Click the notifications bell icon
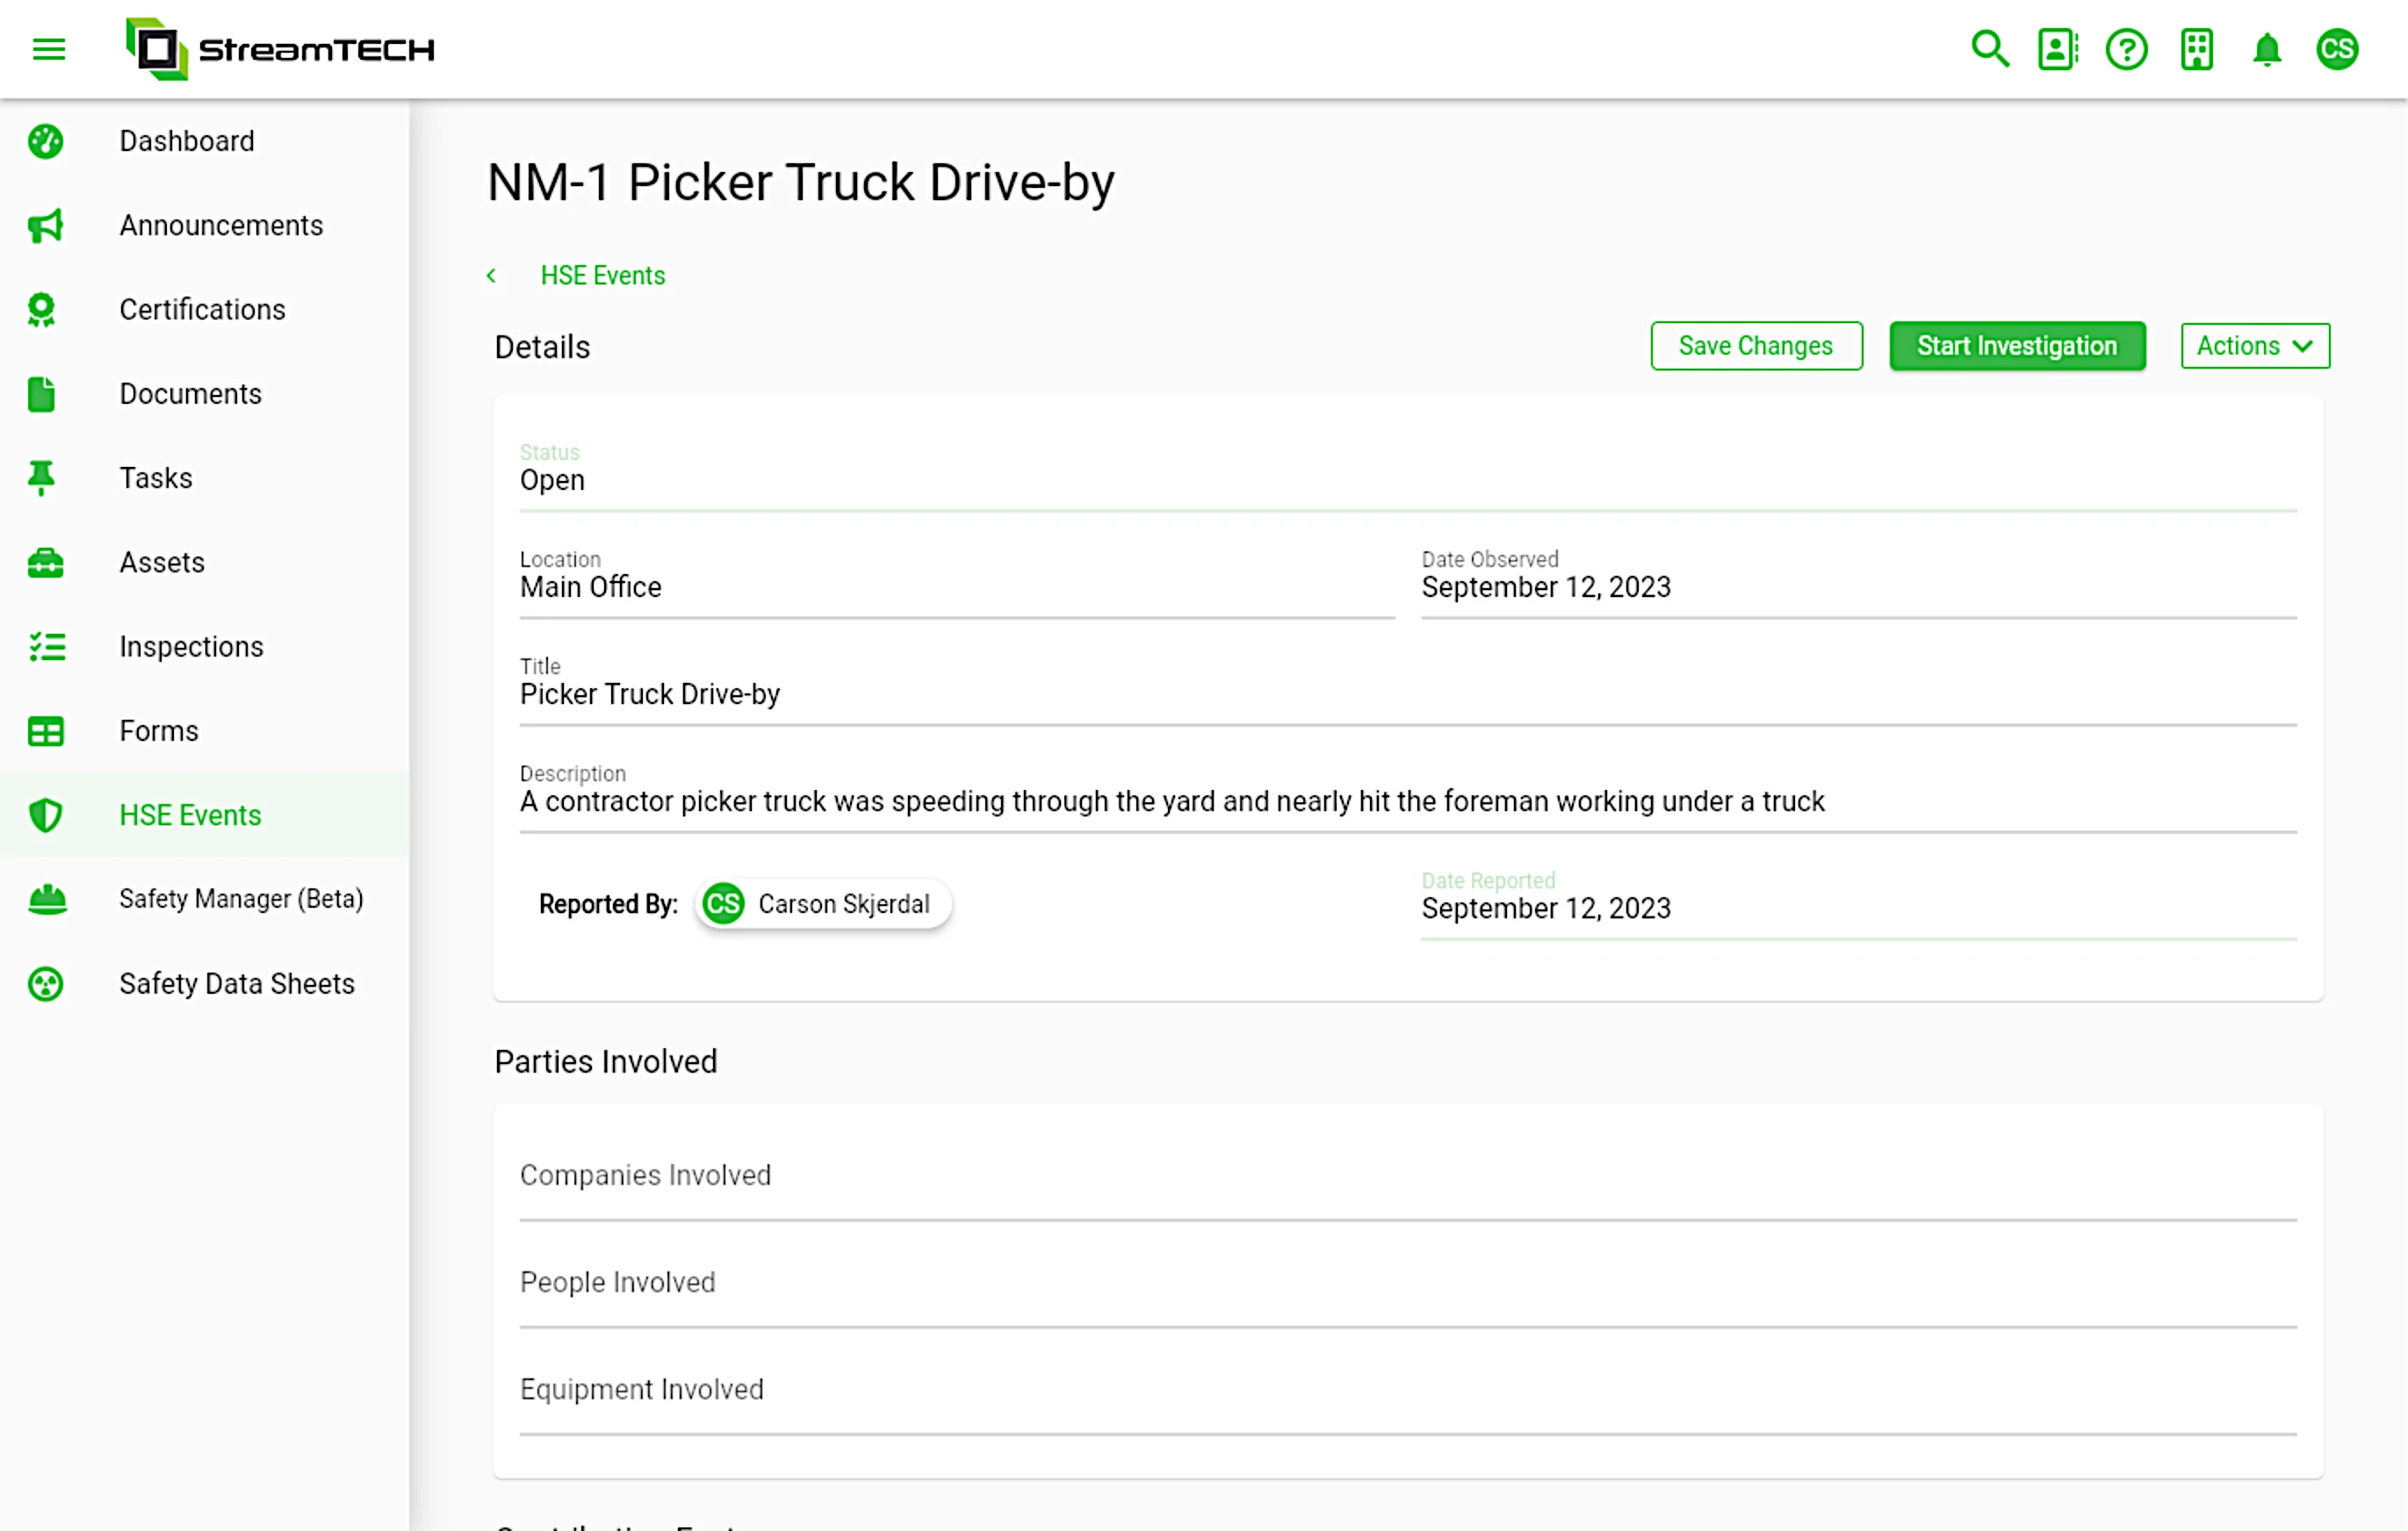Viewport: 2408px width, 1531px height. (x=2267, y=47)
